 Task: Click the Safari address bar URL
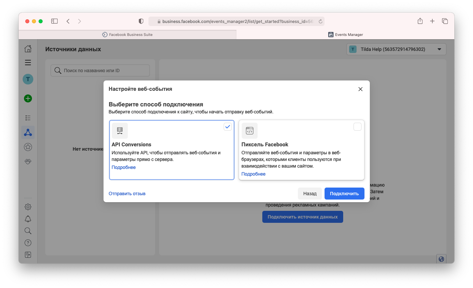point(237,21)
